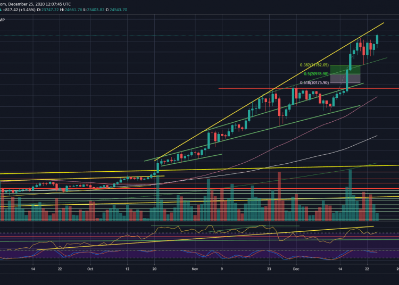Click the Nov label on time axis

[195, 270]
